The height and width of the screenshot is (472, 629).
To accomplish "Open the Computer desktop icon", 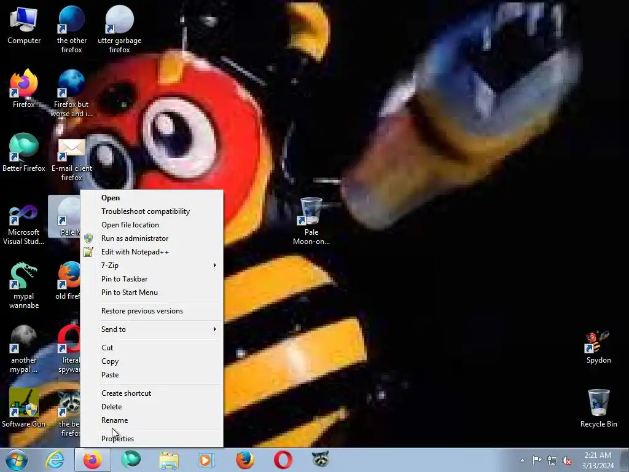I will click(x=24, y=26).
